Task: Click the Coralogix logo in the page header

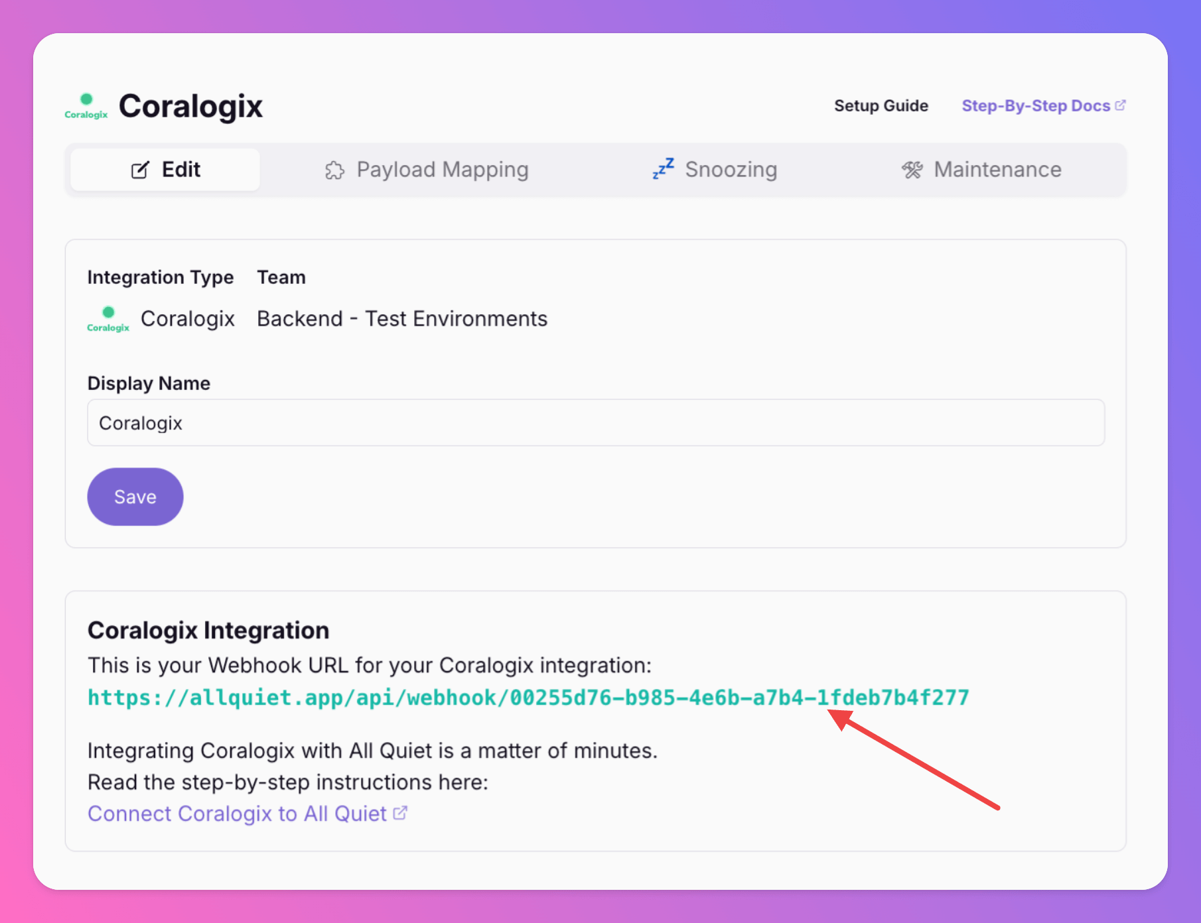Action: [x=86, y=106]
